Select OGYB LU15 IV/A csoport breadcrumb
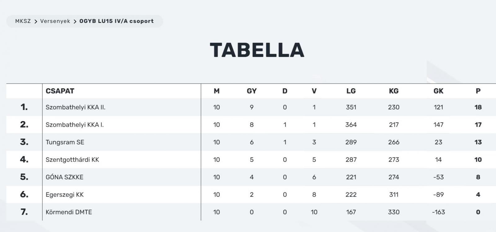The height and width of the screenshot is (232, 496). click(117, 21)
